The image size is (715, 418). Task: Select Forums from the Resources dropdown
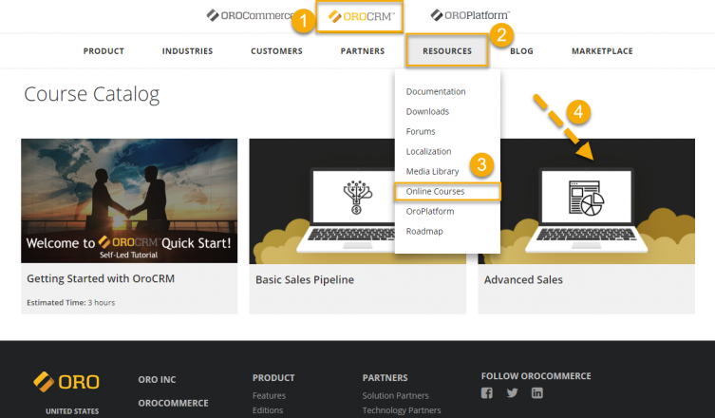(421, 132)
